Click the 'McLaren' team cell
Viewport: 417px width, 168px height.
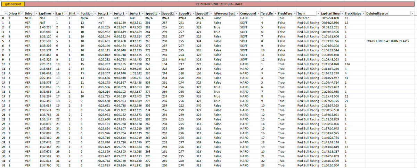click(x=304, y=18)
